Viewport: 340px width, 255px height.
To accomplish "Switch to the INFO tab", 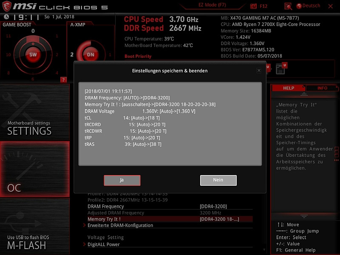I will (x=322, y=88).
